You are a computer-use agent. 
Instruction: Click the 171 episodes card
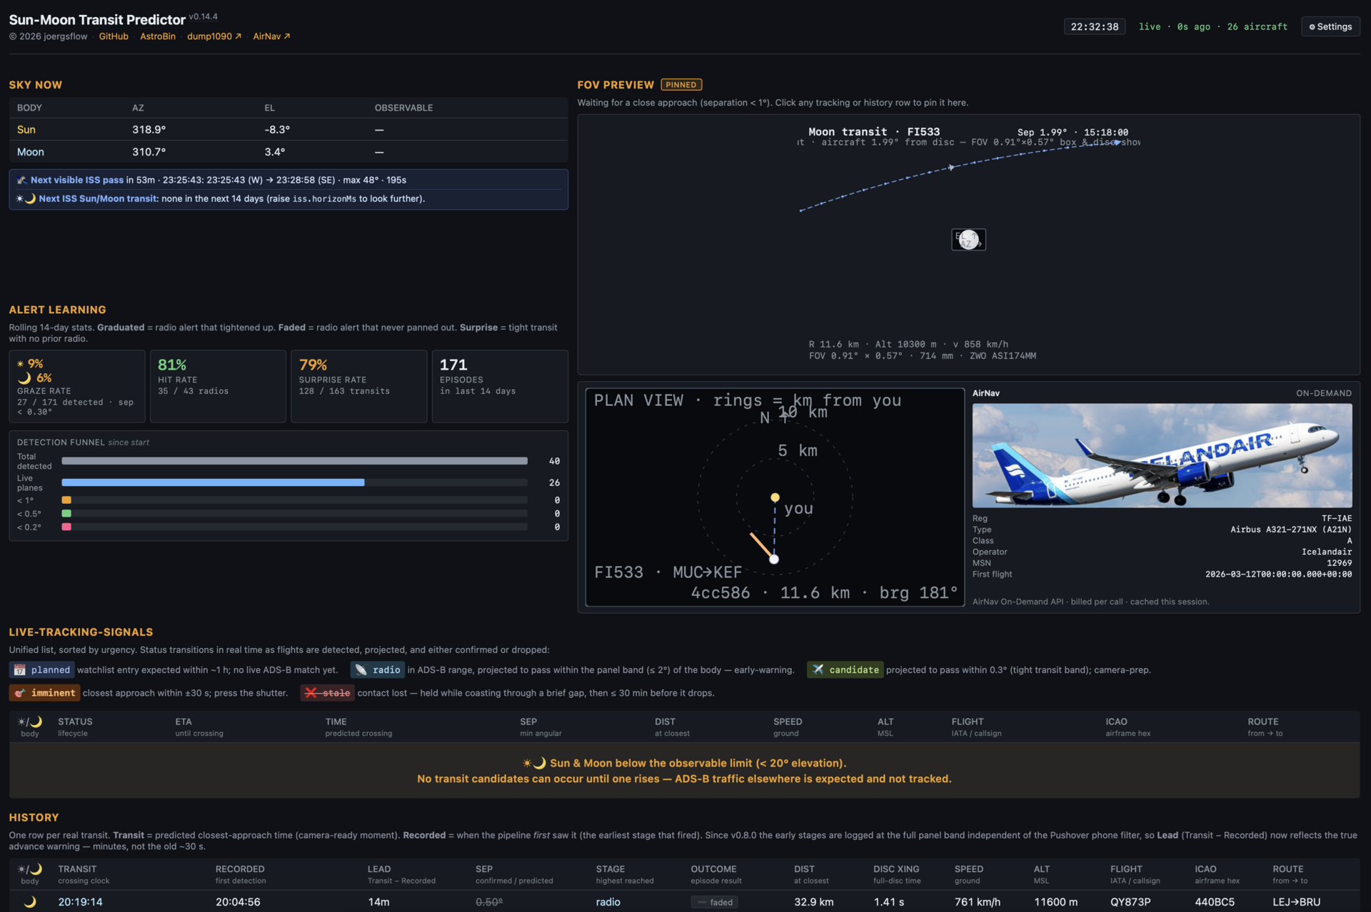[x=500, y=386]
